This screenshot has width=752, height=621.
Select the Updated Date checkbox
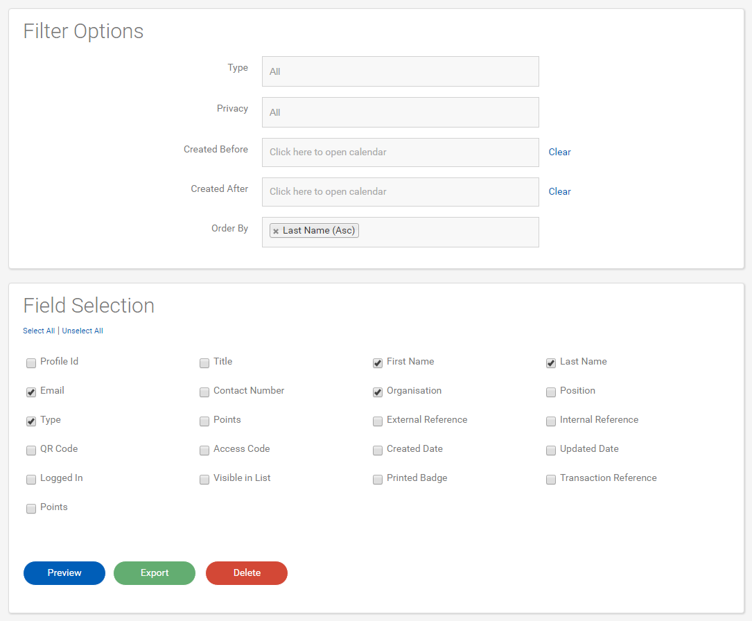[550, 451]
